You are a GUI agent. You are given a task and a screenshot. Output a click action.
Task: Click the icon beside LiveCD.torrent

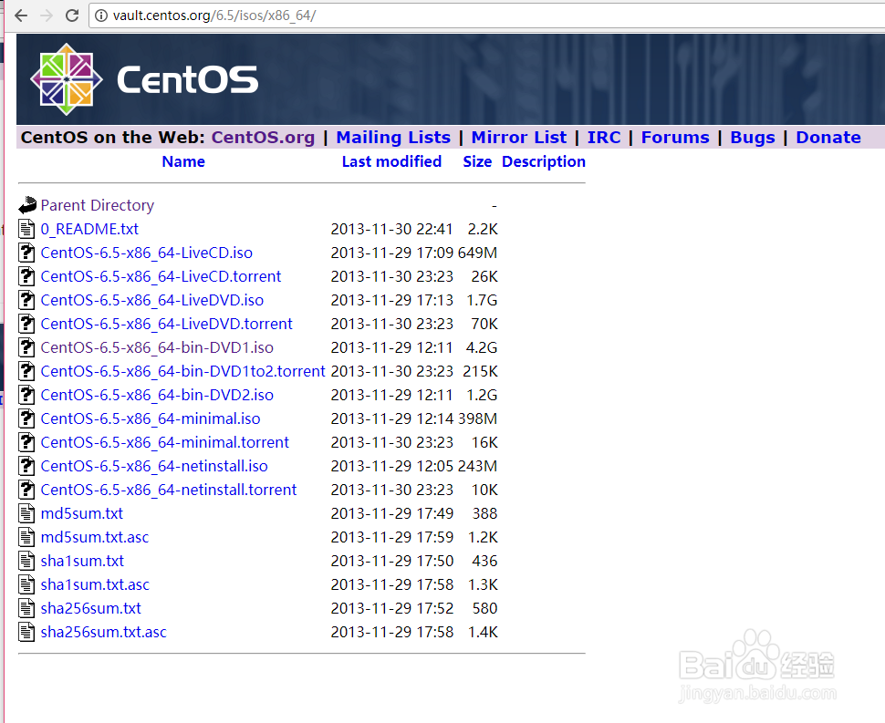26,275
